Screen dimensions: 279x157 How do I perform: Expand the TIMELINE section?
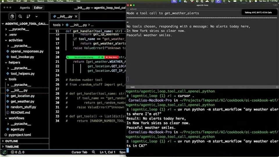12,147
